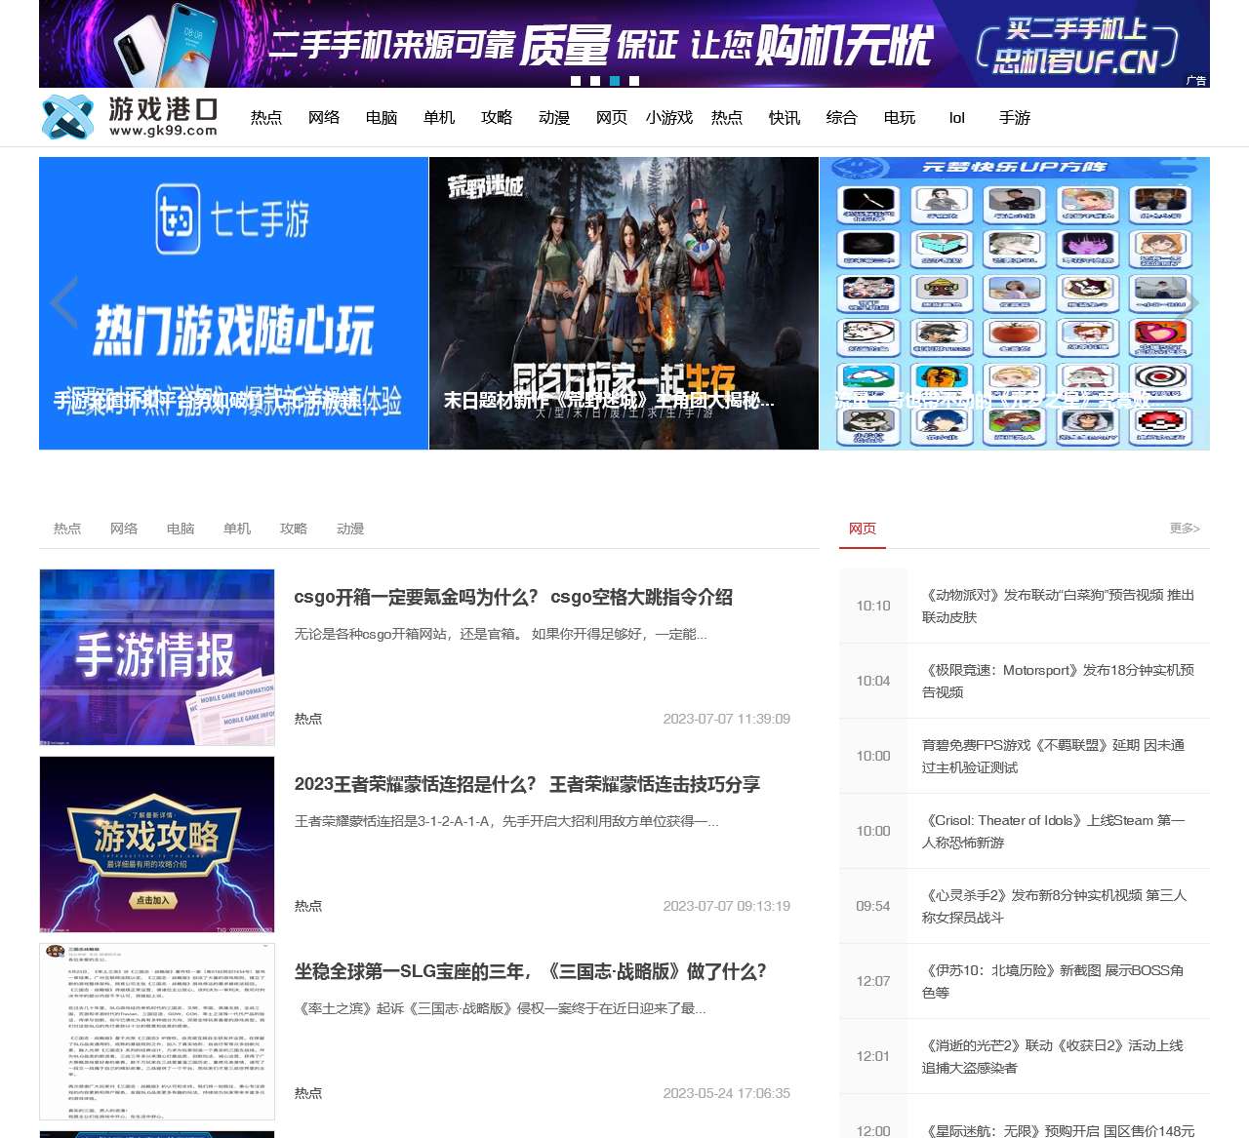Switch to the 电脑 content tab

[x=181, y=529]
